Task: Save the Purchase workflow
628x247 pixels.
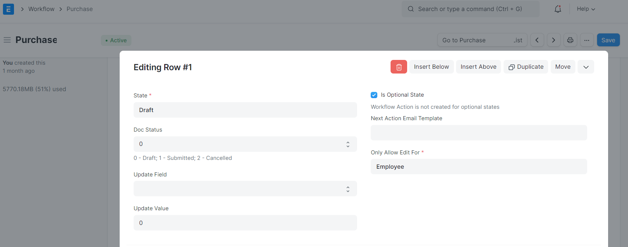Action: tap(608, 40)
